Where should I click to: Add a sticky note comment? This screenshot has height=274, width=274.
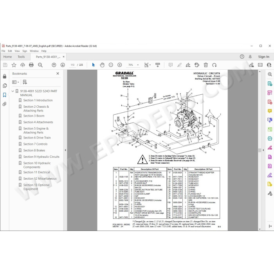[x=171, y=65]
